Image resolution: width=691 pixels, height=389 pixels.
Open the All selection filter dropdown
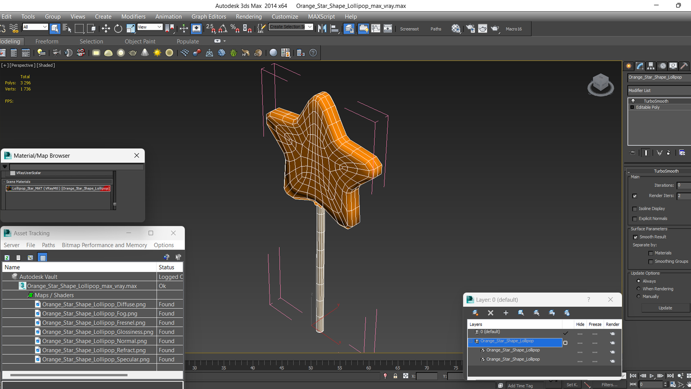pos(35,27)
